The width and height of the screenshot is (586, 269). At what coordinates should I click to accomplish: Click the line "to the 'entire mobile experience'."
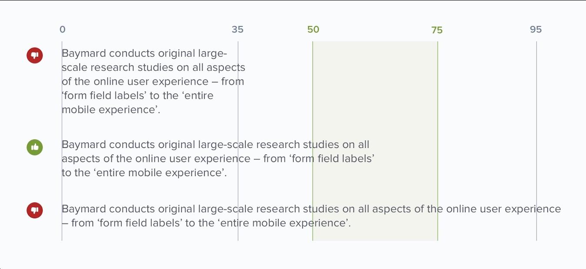pyautogui.click(x=144, y=173)
